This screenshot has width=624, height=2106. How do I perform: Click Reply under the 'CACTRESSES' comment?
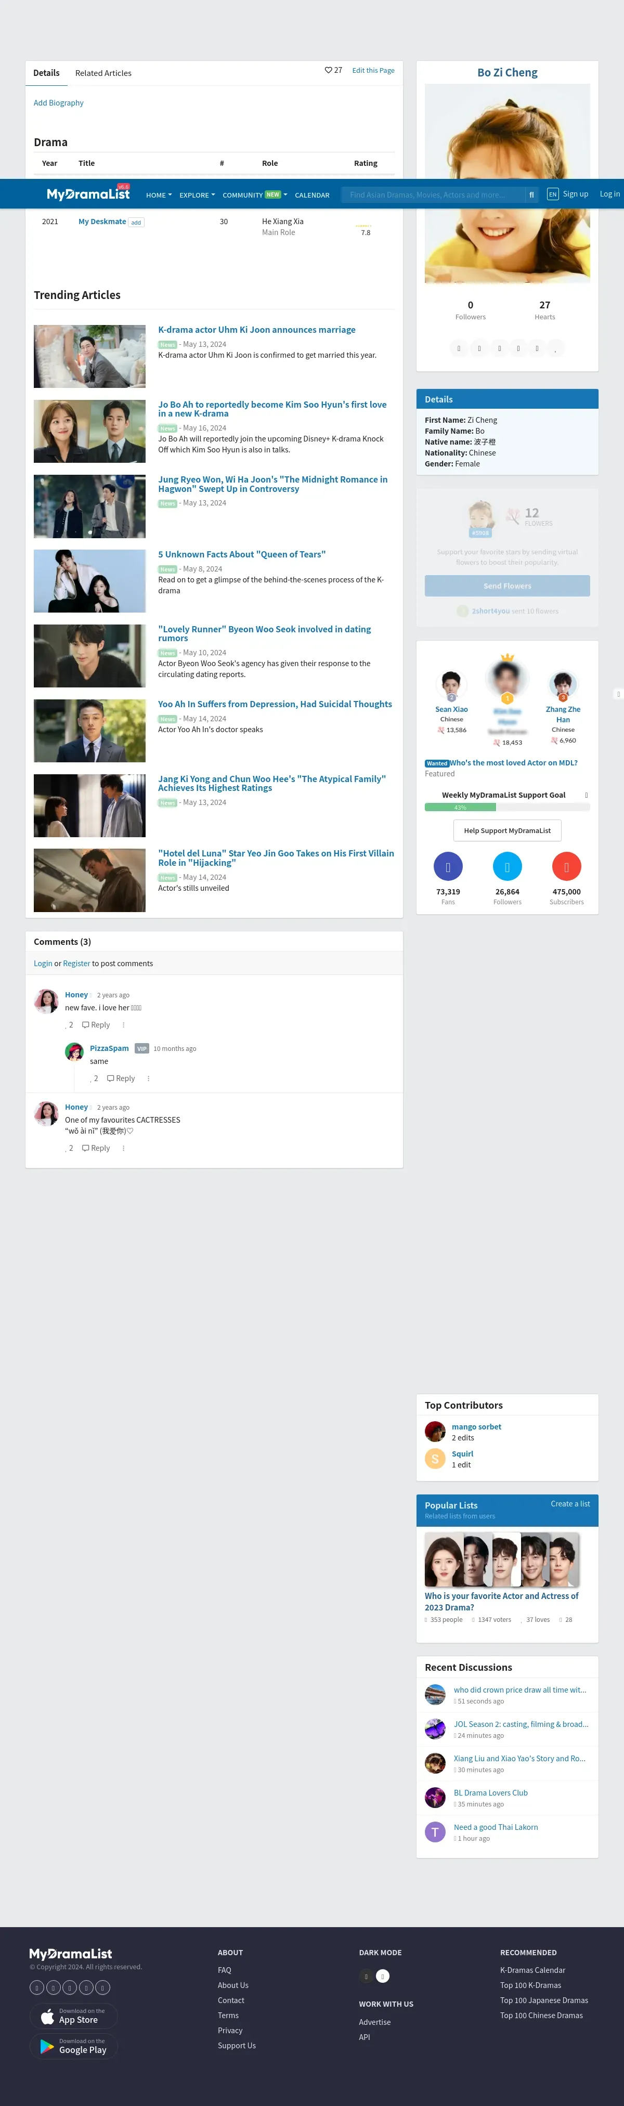[x=96, y=1148]
